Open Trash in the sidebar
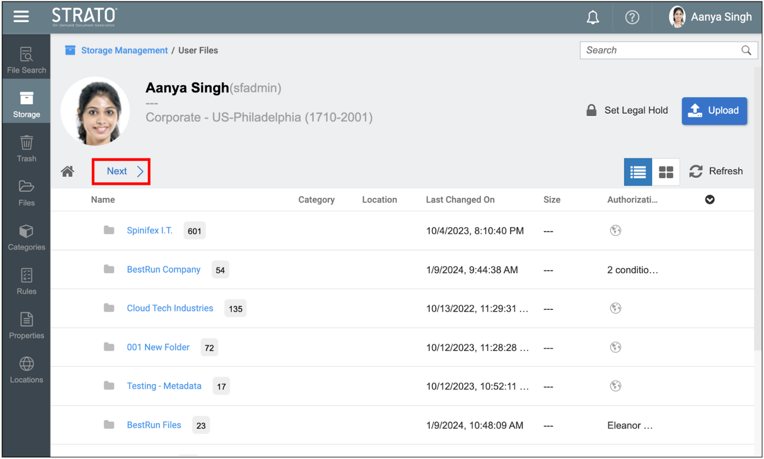Image resolution: width=764 pixels, height=459 pixels. click(x=26, y=149)
